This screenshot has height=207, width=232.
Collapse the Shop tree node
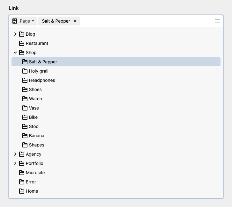pyautogui.click(x=15, y=53)
